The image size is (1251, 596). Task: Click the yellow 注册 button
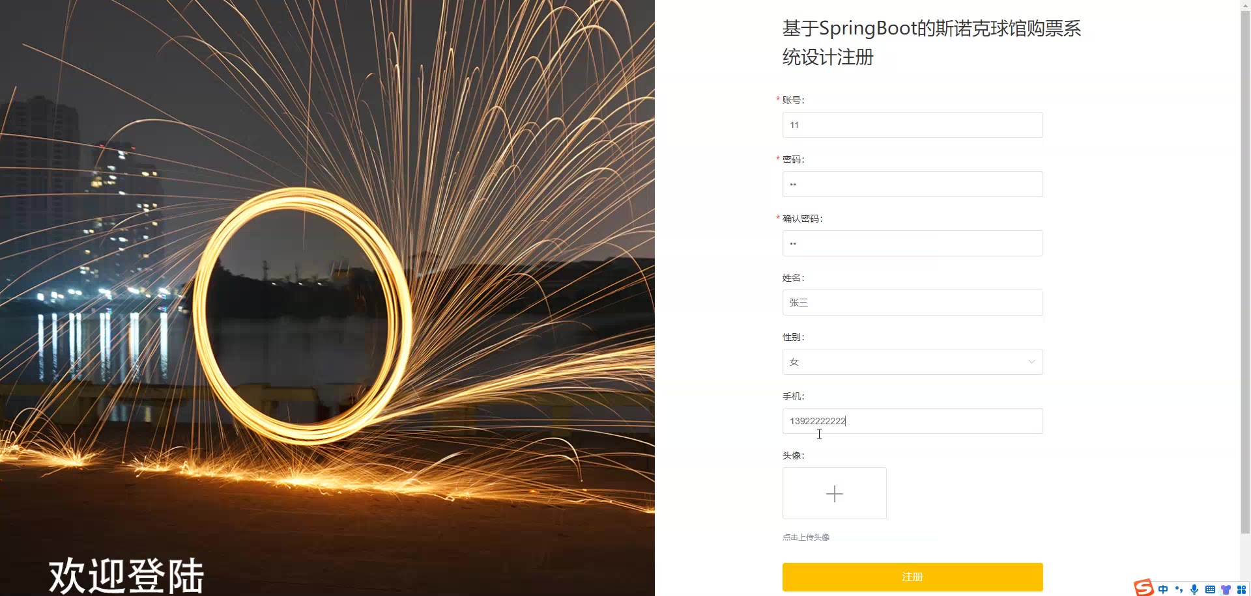click(912, 577)
